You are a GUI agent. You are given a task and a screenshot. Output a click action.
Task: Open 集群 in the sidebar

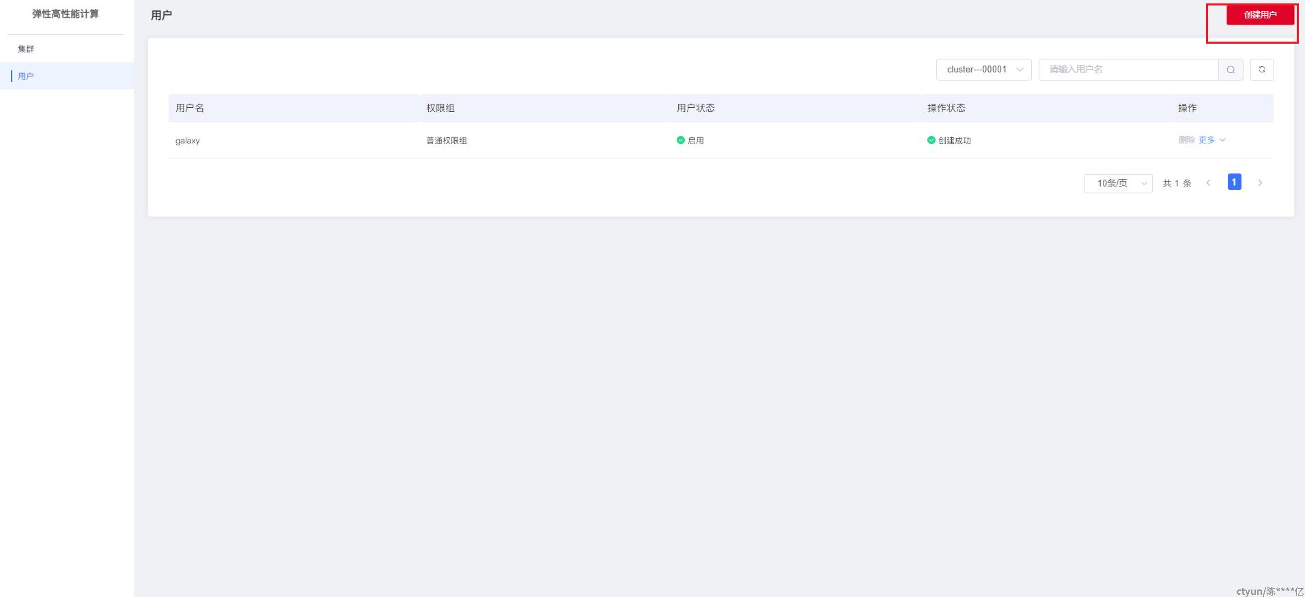[26, 49]
